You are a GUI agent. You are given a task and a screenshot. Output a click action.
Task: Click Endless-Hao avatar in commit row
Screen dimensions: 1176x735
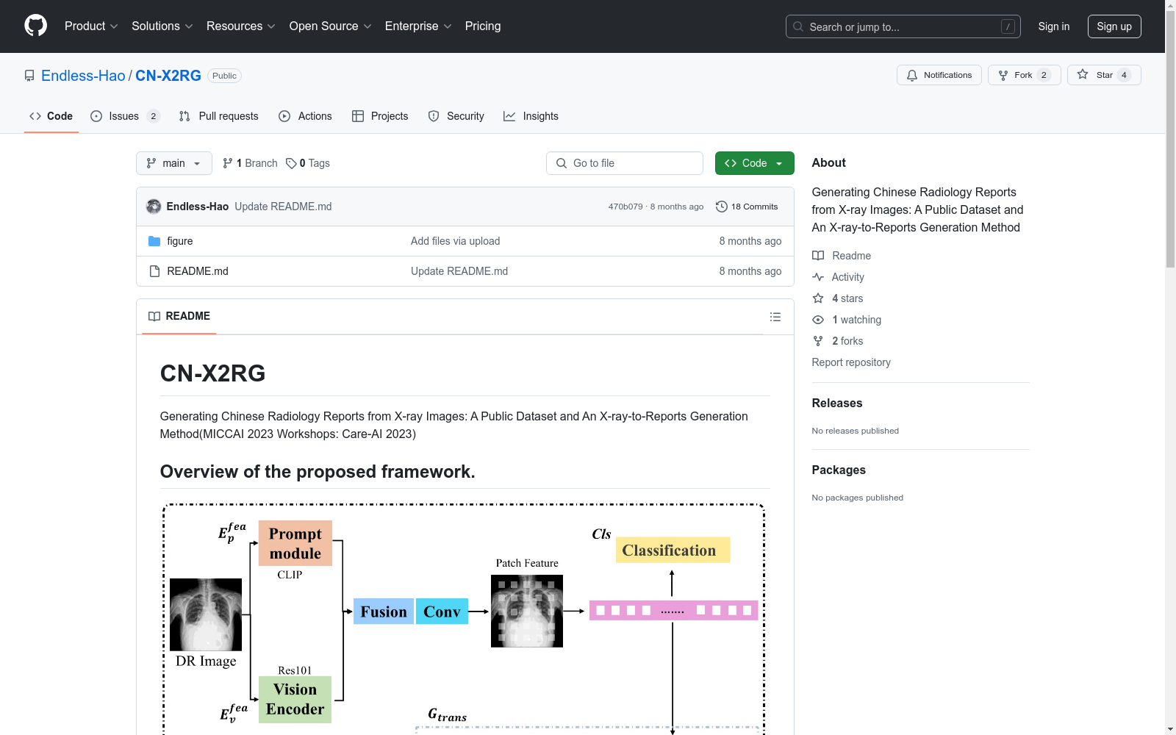154,207
